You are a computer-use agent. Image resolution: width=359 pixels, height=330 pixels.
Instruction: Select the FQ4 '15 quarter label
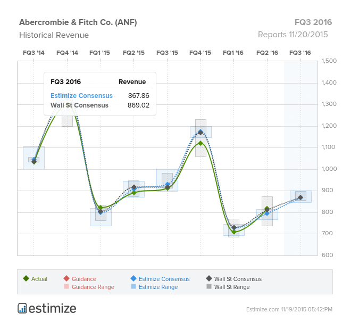click(x=200, y=53)
